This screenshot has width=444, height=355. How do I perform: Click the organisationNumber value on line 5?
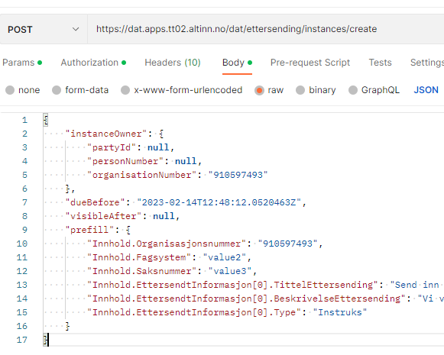pyautogui.click(x=238, y=175)
